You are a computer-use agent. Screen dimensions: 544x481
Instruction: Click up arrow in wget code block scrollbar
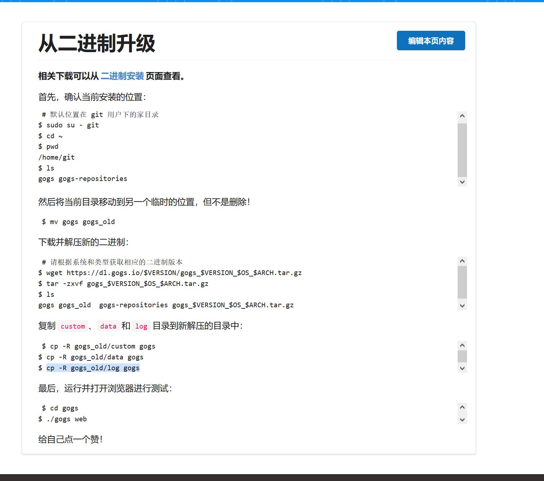[x=462, y=261]
